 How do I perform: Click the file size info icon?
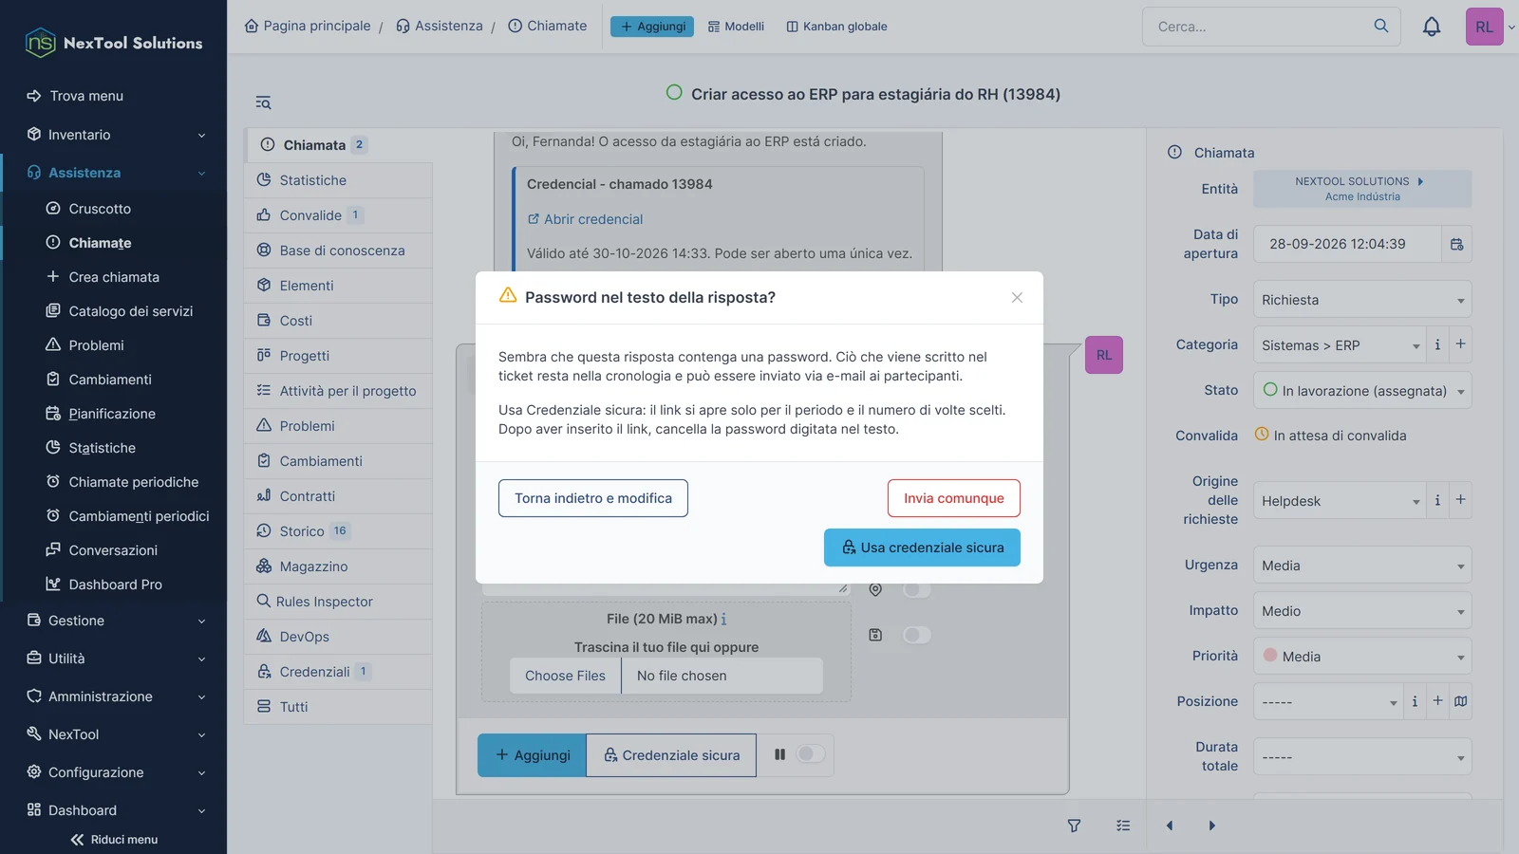point(723,619)
